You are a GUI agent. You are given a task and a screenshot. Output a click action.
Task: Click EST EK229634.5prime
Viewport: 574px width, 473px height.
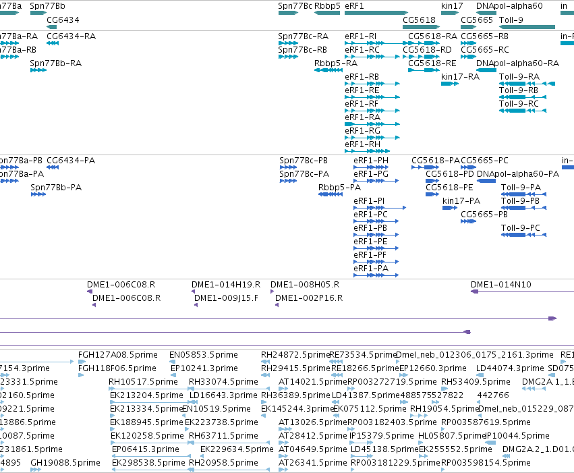tap(237, 449)
